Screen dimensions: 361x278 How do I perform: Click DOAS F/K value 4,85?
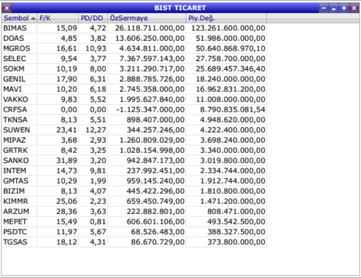pyautogui.click(x=69, y=38)
